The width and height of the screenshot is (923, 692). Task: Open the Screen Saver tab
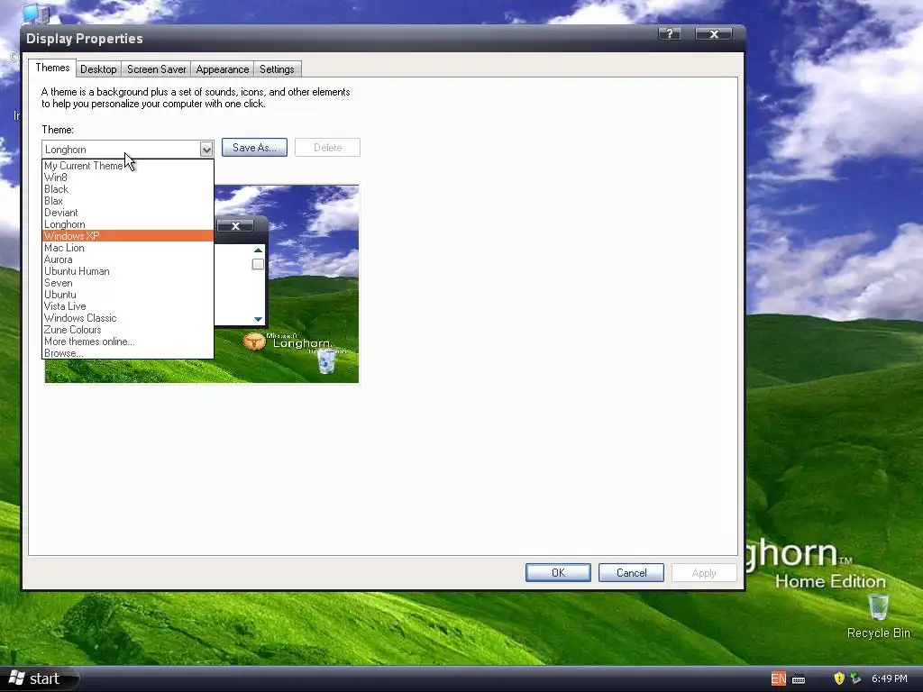[156, 68]
